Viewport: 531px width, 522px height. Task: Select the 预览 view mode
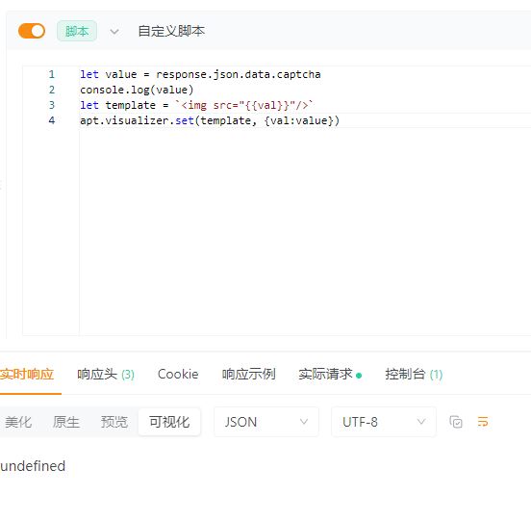pos(114,422)
